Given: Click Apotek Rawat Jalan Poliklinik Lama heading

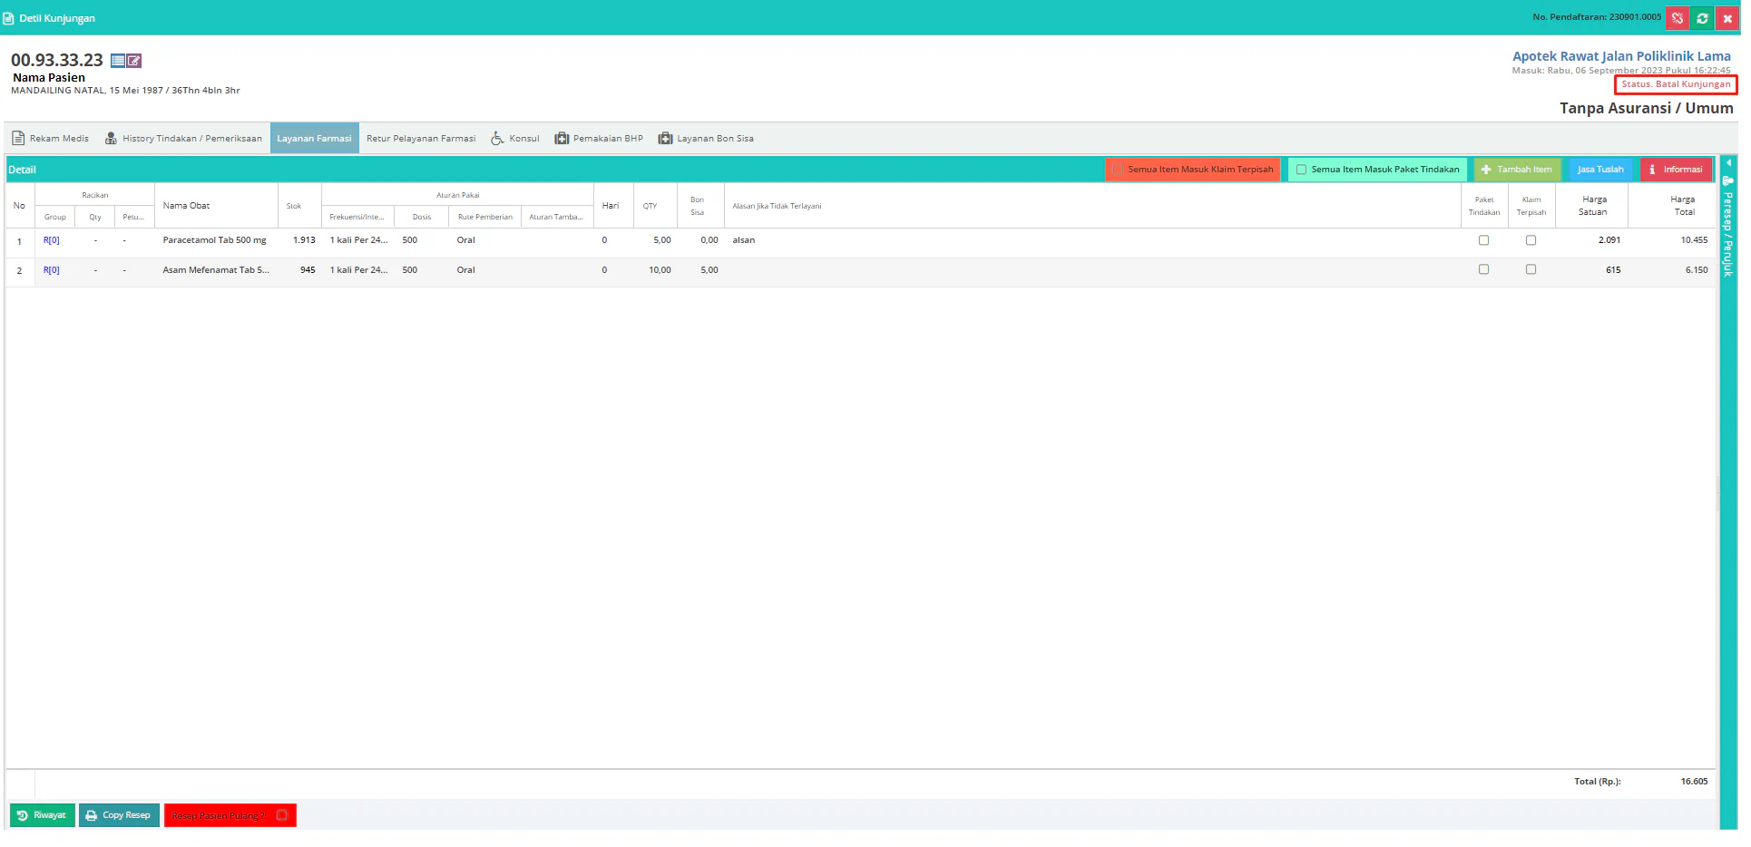Looking at the screenshot, I should [x=1621, y=56].
